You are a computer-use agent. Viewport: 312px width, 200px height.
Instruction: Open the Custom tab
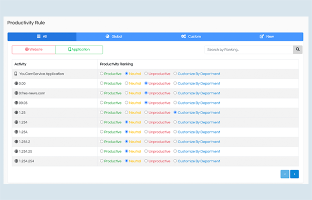(191, 36)
